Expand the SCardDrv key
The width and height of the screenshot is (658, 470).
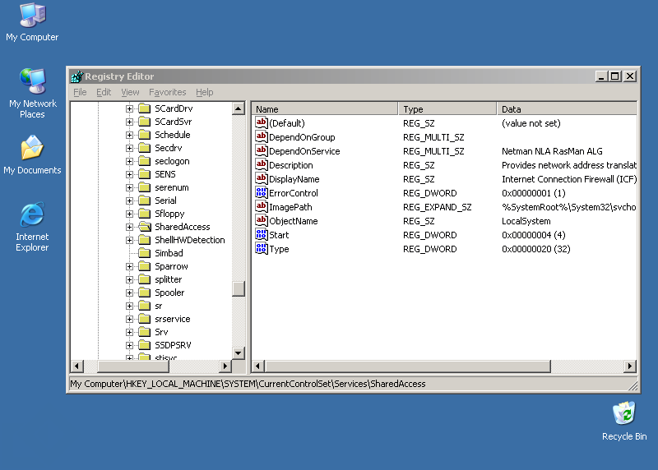[129, 108]
